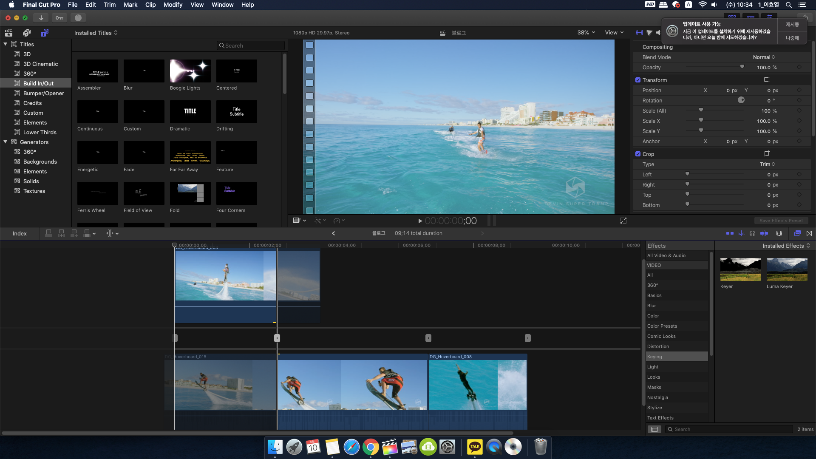This screenshot has height=459, width=816.
Task: Open Spotlight search in menu bar
Action: (788, 5)
